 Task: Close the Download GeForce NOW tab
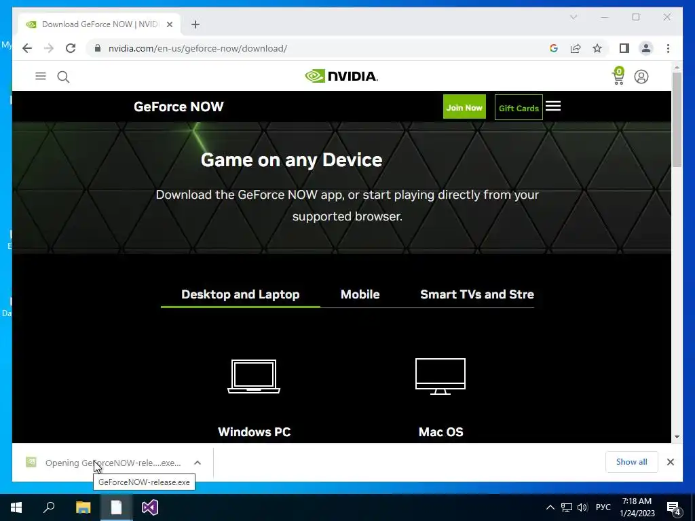click(169, 24)
